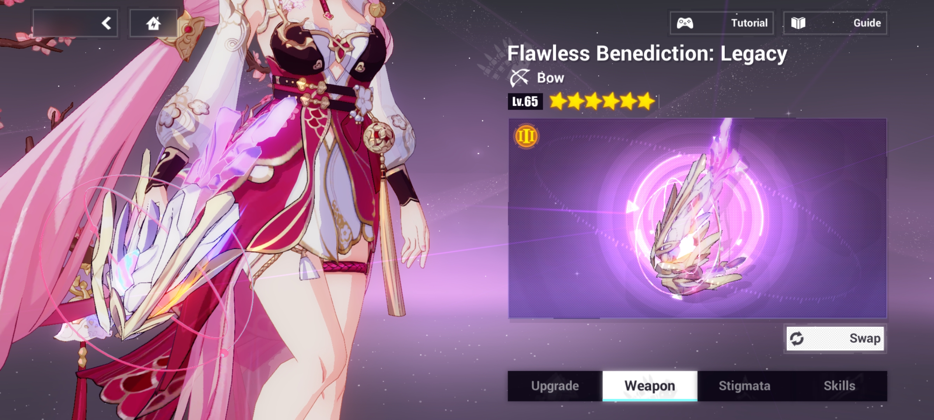This screenshot has height=420, width=934.
Task: Click the Bow weapon type label
Action: (x=550, y=78)
